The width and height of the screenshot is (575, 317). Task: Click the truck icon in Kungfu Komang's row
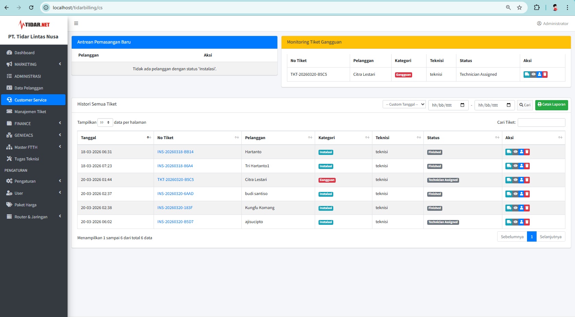click(x=509, y=208)
